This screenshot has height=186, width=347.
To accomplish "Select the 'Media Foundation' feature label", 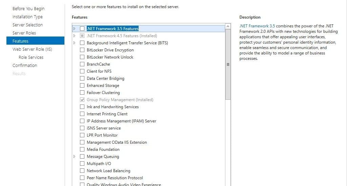I will click(x=103, y=149).
